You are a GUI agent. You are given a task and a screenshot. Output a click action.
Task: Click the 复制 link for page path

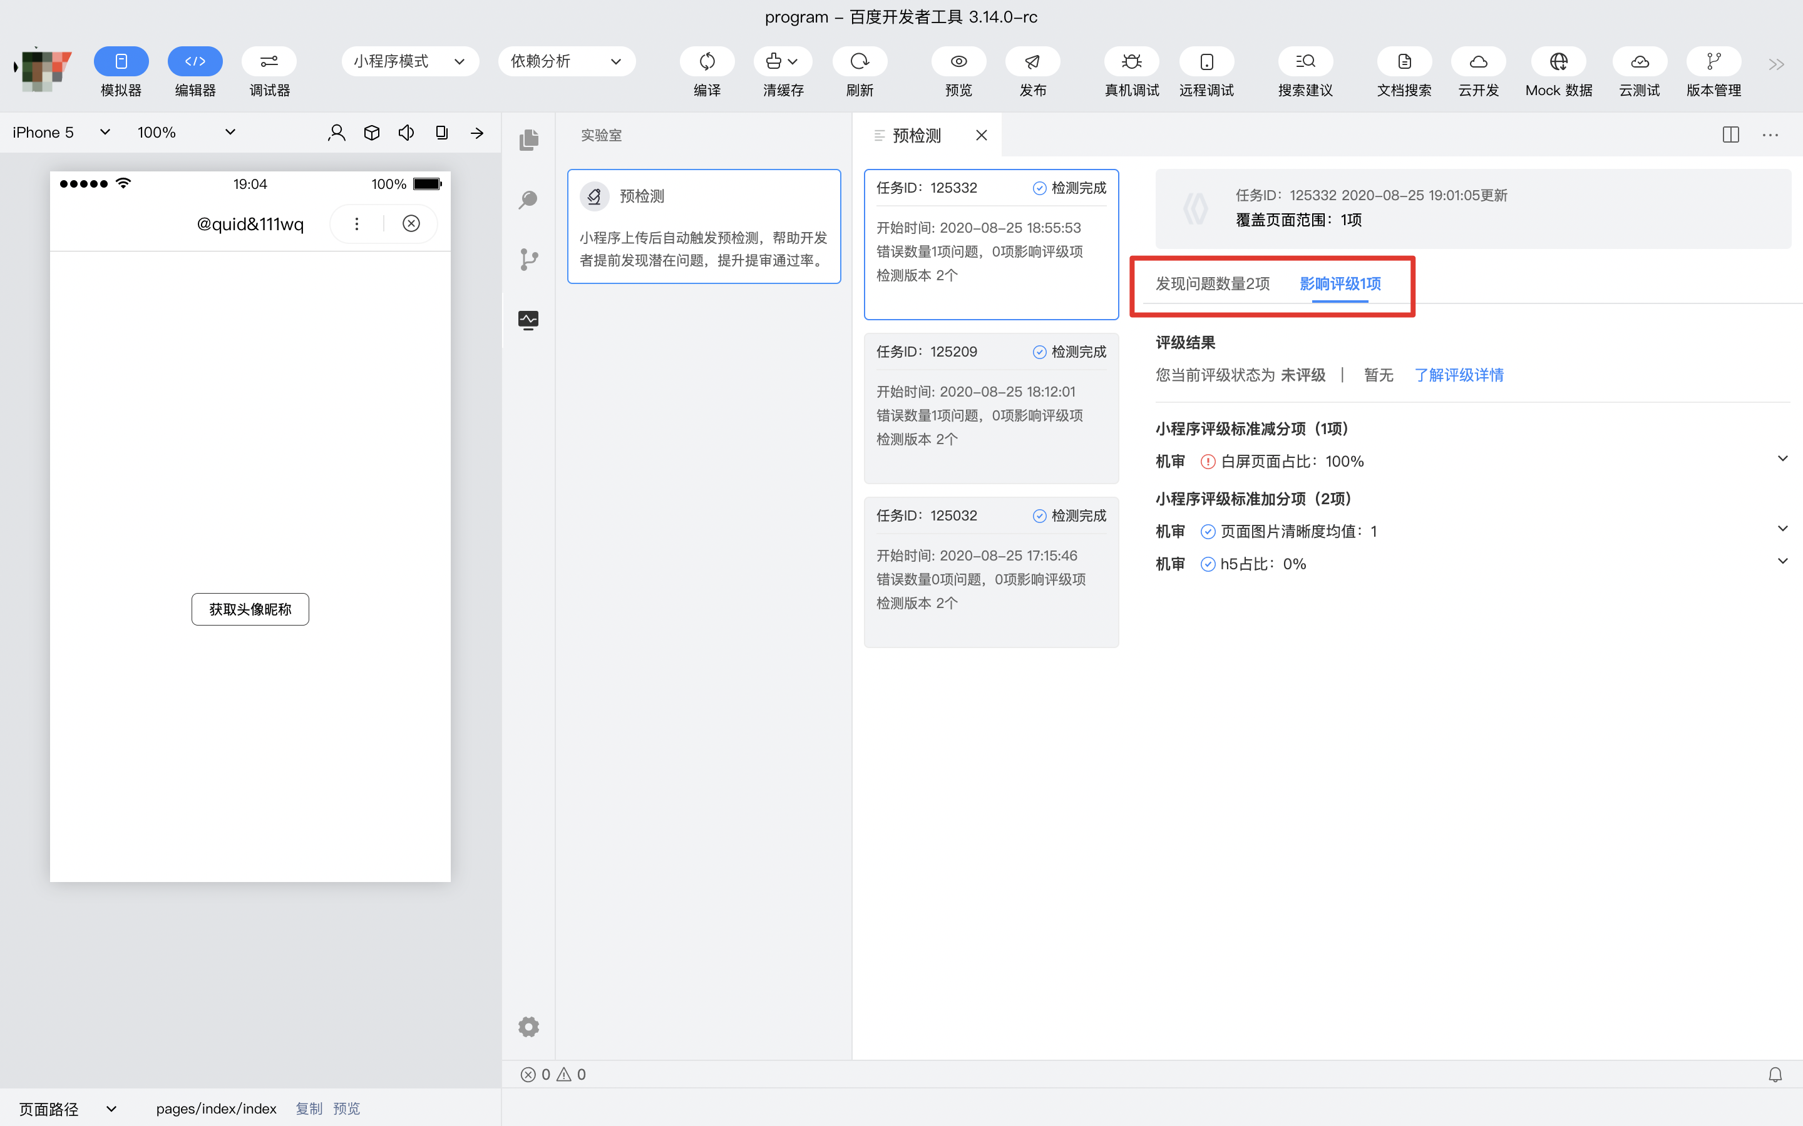click(x=309, y=1109)
